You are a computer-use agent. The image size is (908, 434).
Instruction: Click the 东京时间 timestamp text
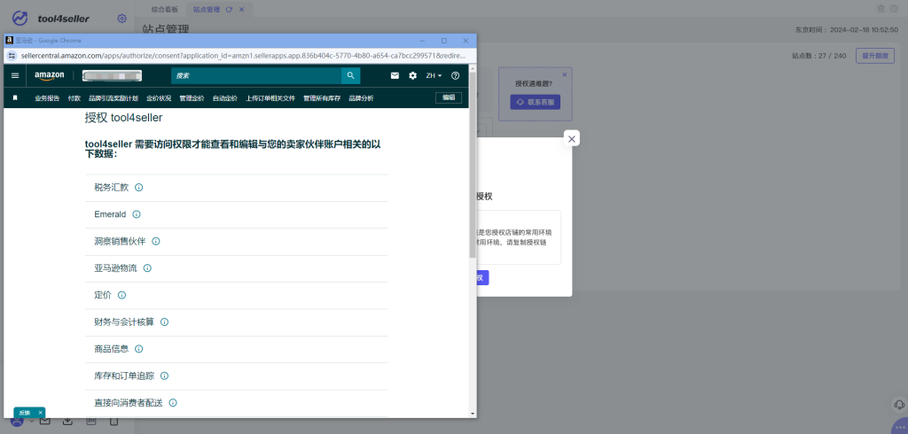click(847, 29)
